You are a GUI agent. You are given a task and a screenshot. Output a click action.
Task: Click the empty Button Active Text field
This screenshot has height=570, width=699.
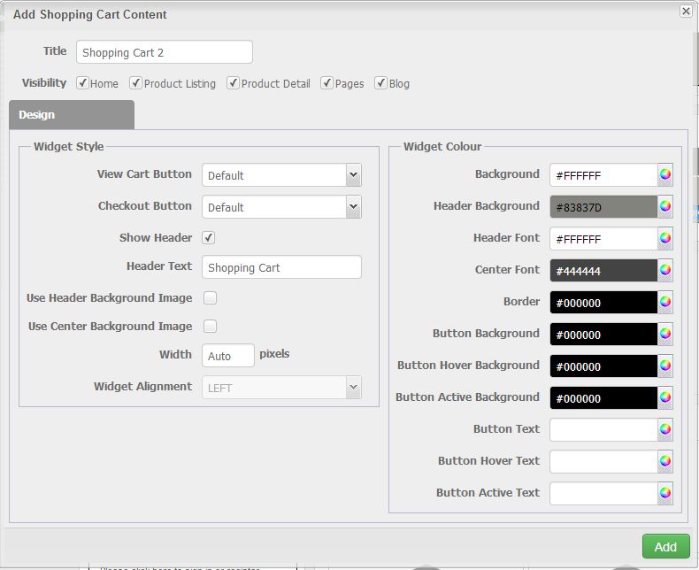[x=603, y=494]
